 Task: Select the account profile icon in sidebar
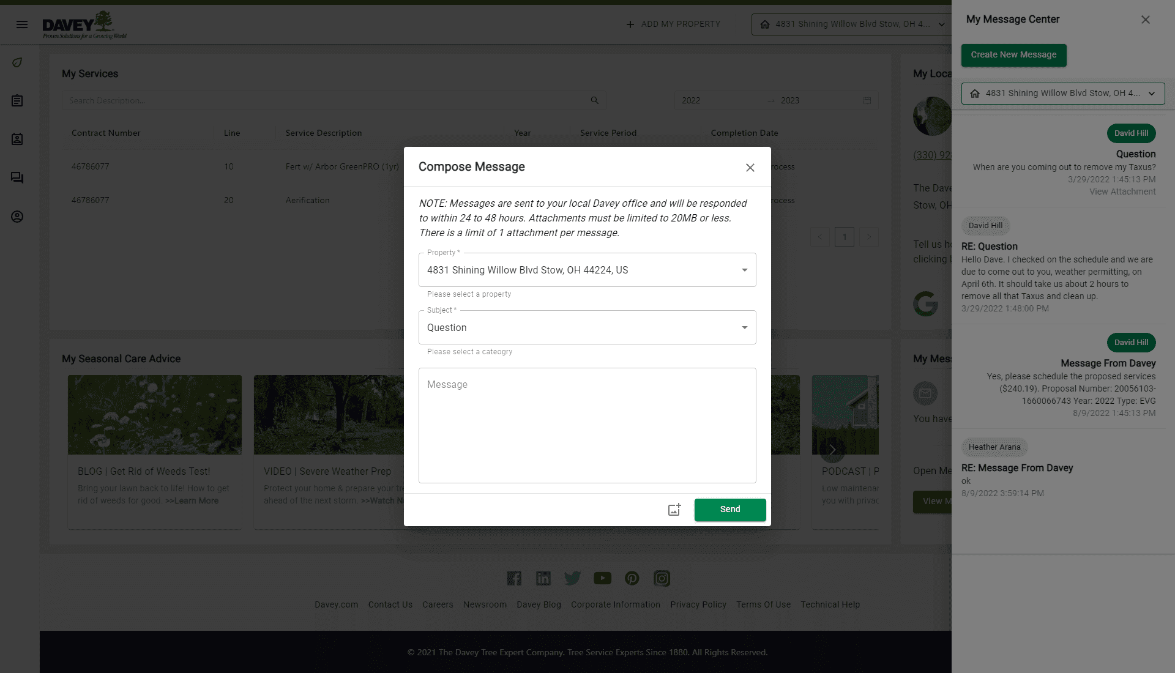(x=17, y=217)
